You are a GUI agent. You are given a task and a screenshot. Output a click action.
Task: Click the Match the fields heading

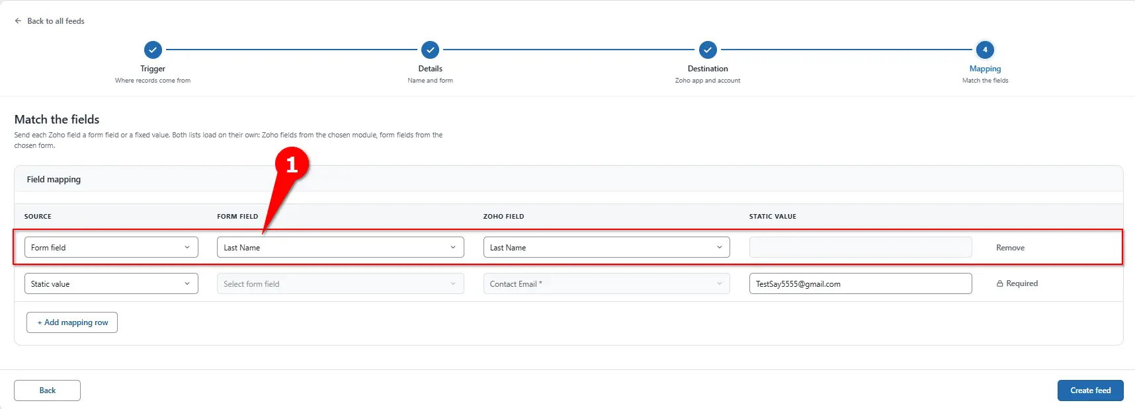(57, 120)
